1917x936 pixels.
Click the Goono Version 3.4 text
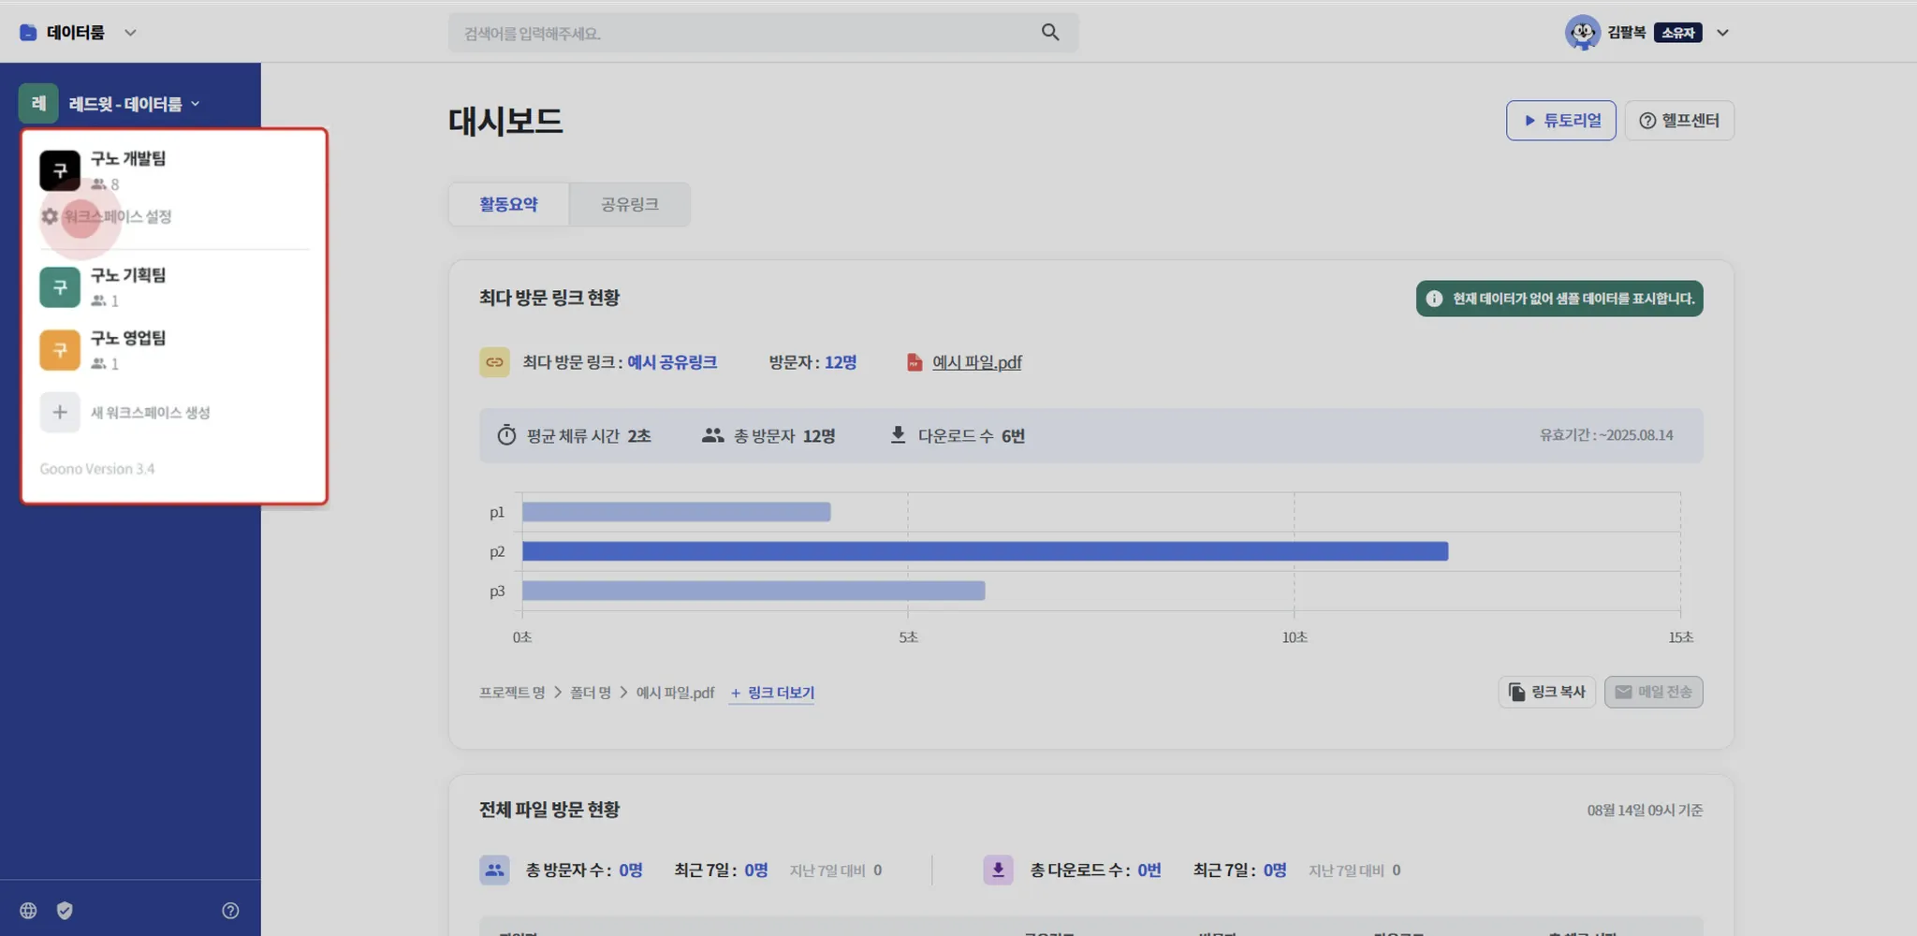pyautogui.click(x=97, y=469)
